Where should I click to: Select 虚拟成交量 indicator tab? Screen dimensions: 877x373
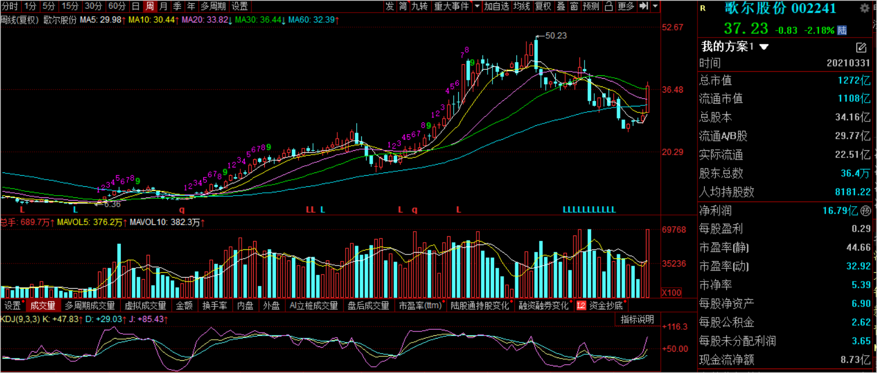[146, 305]
